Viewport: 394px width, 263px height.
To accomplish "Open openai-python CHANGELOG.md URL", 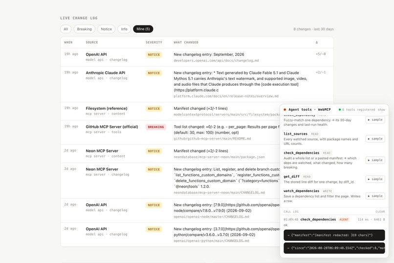I will click(211, 240).
